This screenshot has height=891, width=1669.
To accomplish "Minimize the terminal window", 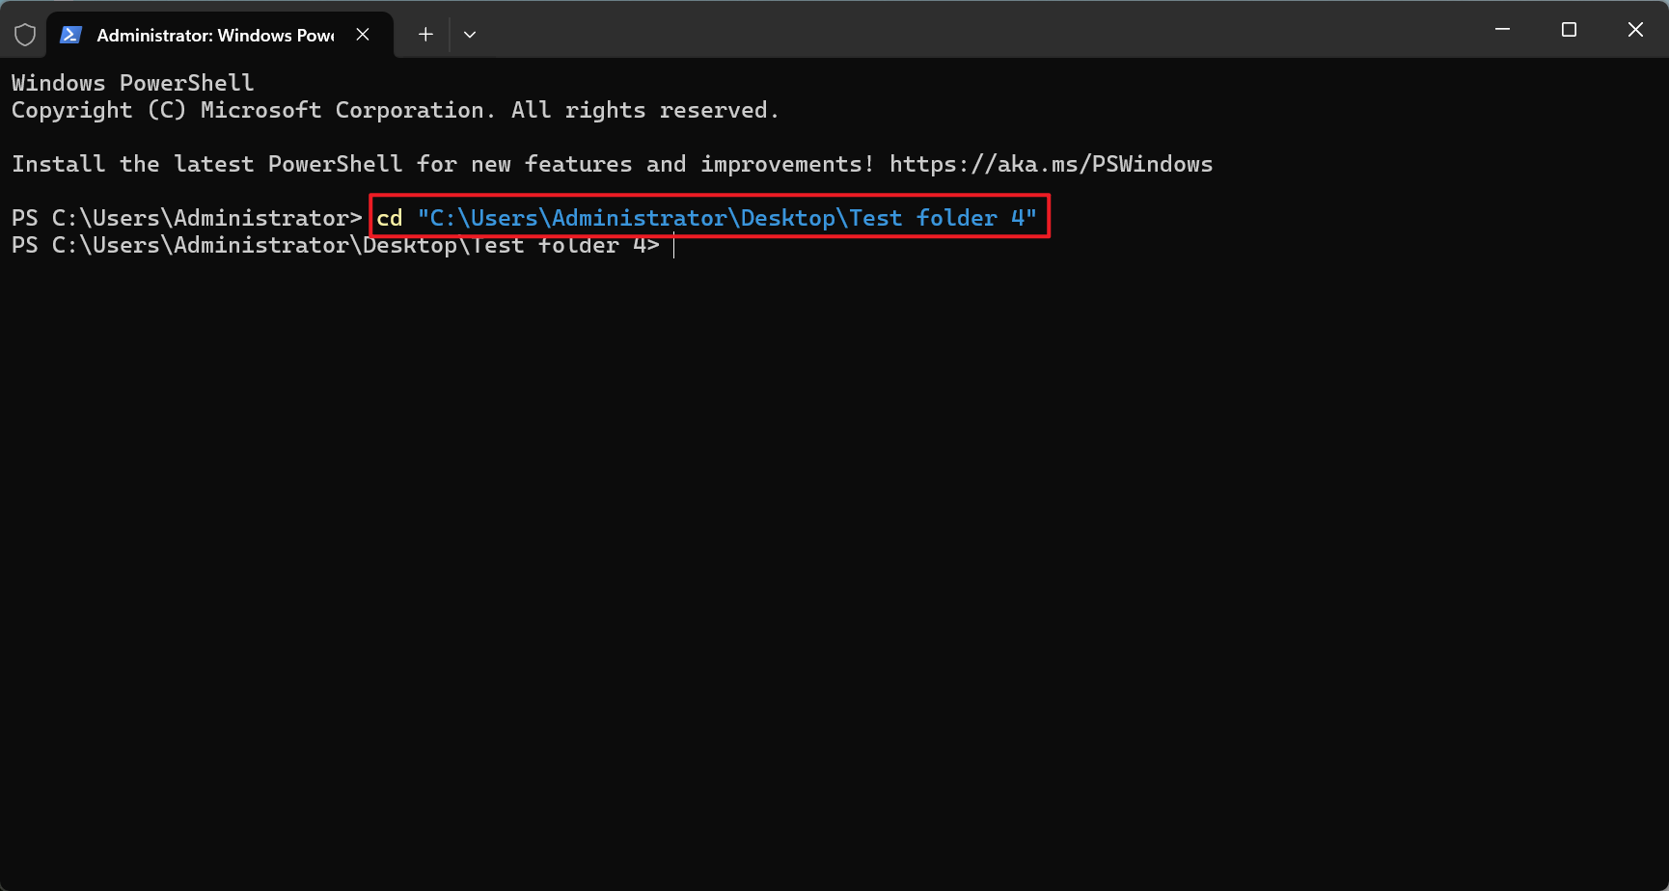I will pos(1502,30).
